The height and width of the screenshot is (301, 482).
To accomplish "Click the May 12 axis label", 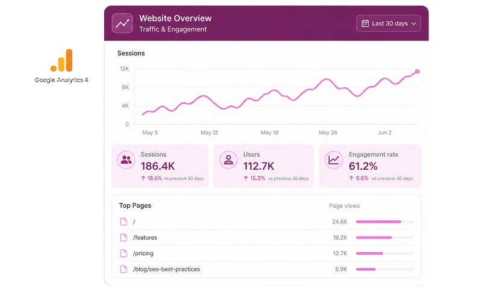I will (x=209, y=132).
